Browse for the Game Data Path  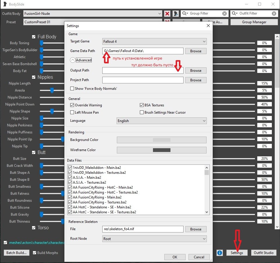point(196,51)
